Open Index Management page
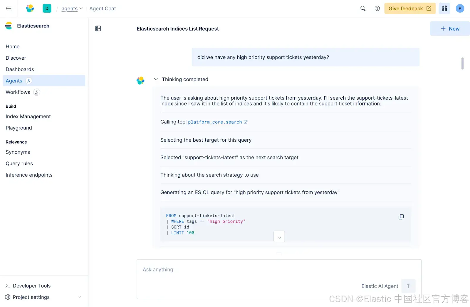470x307 pixels. (28, 116)
